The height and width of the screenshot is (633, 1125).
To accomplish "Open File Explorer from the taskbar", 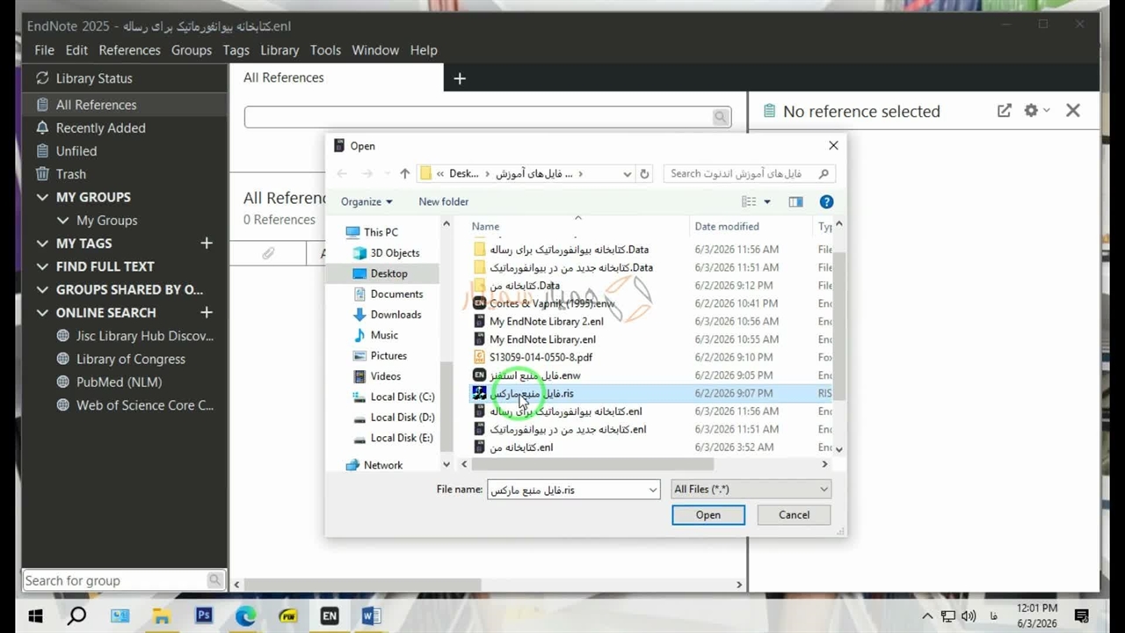I will [162, 616].
